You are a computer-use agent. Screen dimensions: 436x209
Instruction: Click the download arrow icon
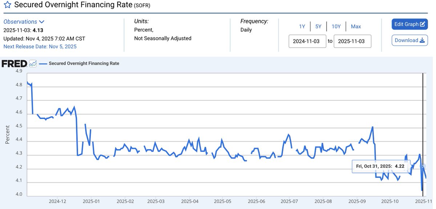pos(422,40)
